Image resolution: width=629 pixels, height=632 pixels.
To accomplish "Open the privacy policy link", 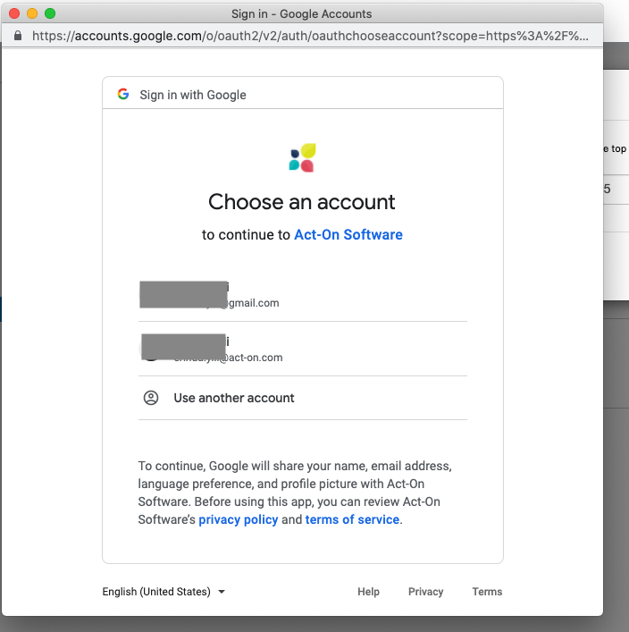I will coord(239,519).
